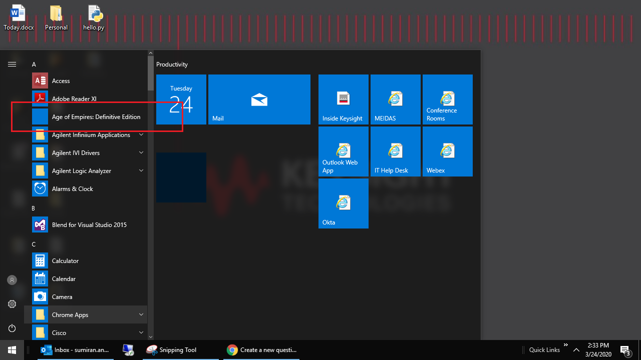Open the Outlook Web App tile
The image size is (641, 360).
[x=344, y=151]
